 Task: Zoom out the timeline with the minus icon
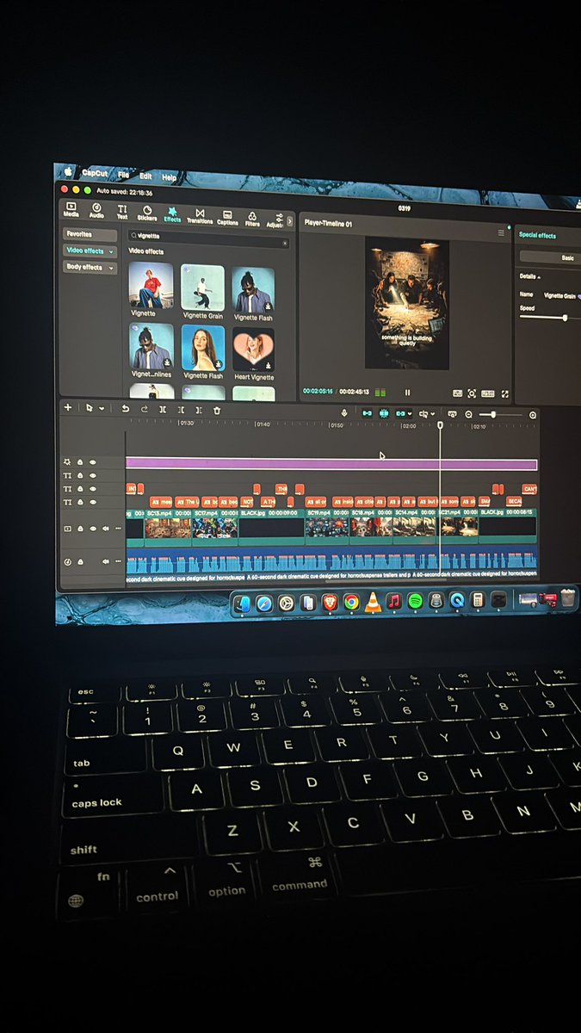click(469, 415)
